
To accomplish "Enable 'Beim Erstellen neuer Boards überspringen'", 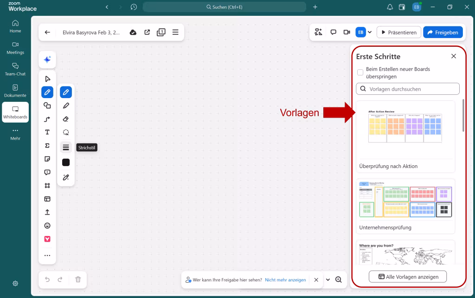I will [x=360, y=72].
